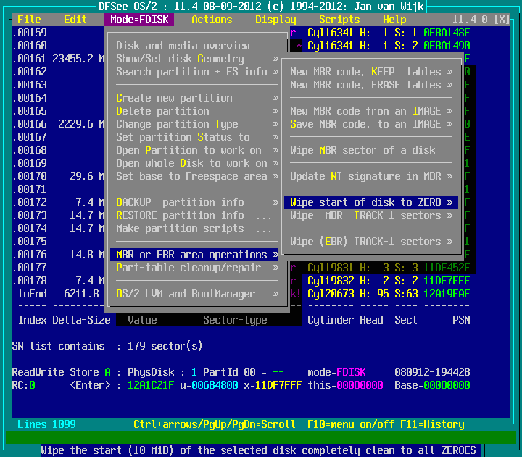Expand New MBR code, KEEP tables submenu
This screenshot has width=522, height=457.
pyautogui.click(x=370, y=72)
